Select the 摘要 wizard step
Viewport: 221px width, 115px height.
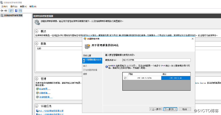point(85,74)
